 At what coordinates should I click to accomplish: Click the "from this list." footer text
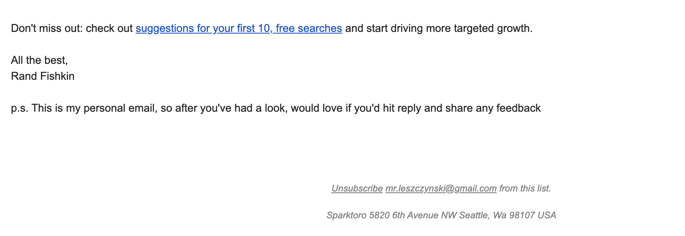tap(525, 189)
